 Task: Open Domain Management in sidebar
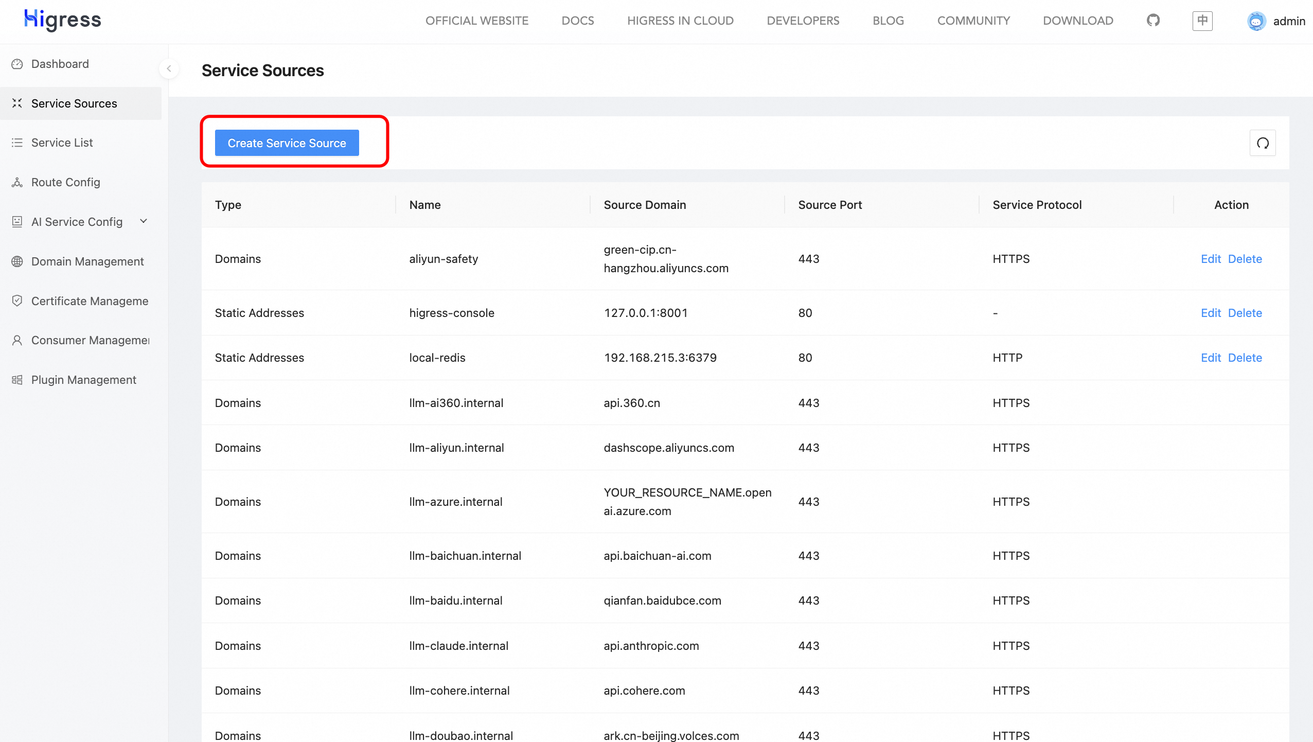[x=87, y=261]
